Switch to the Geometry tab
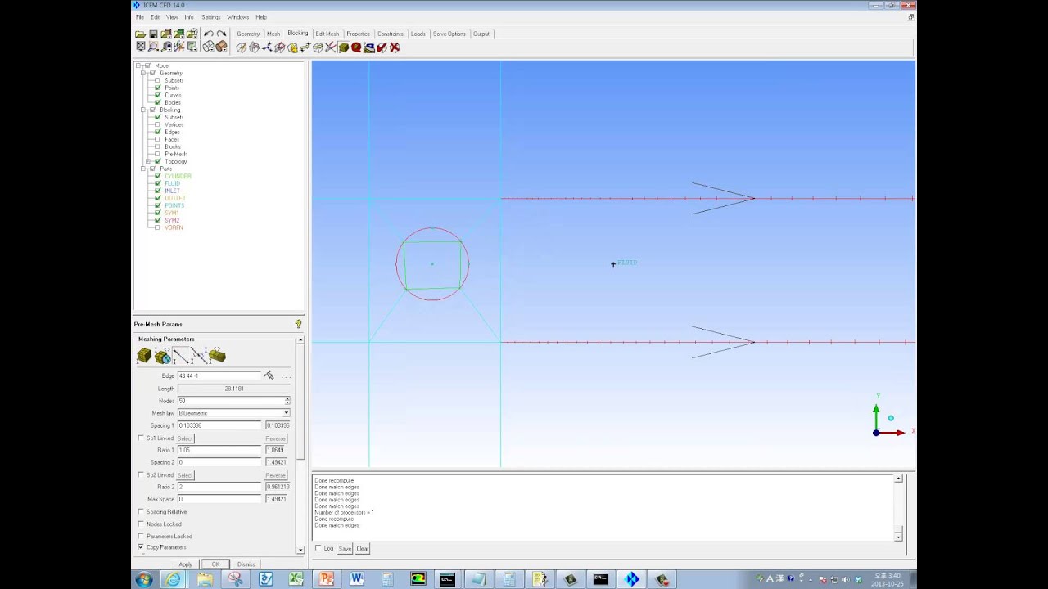The height and width of the screenshot is (589, 1048). (248, 34)
